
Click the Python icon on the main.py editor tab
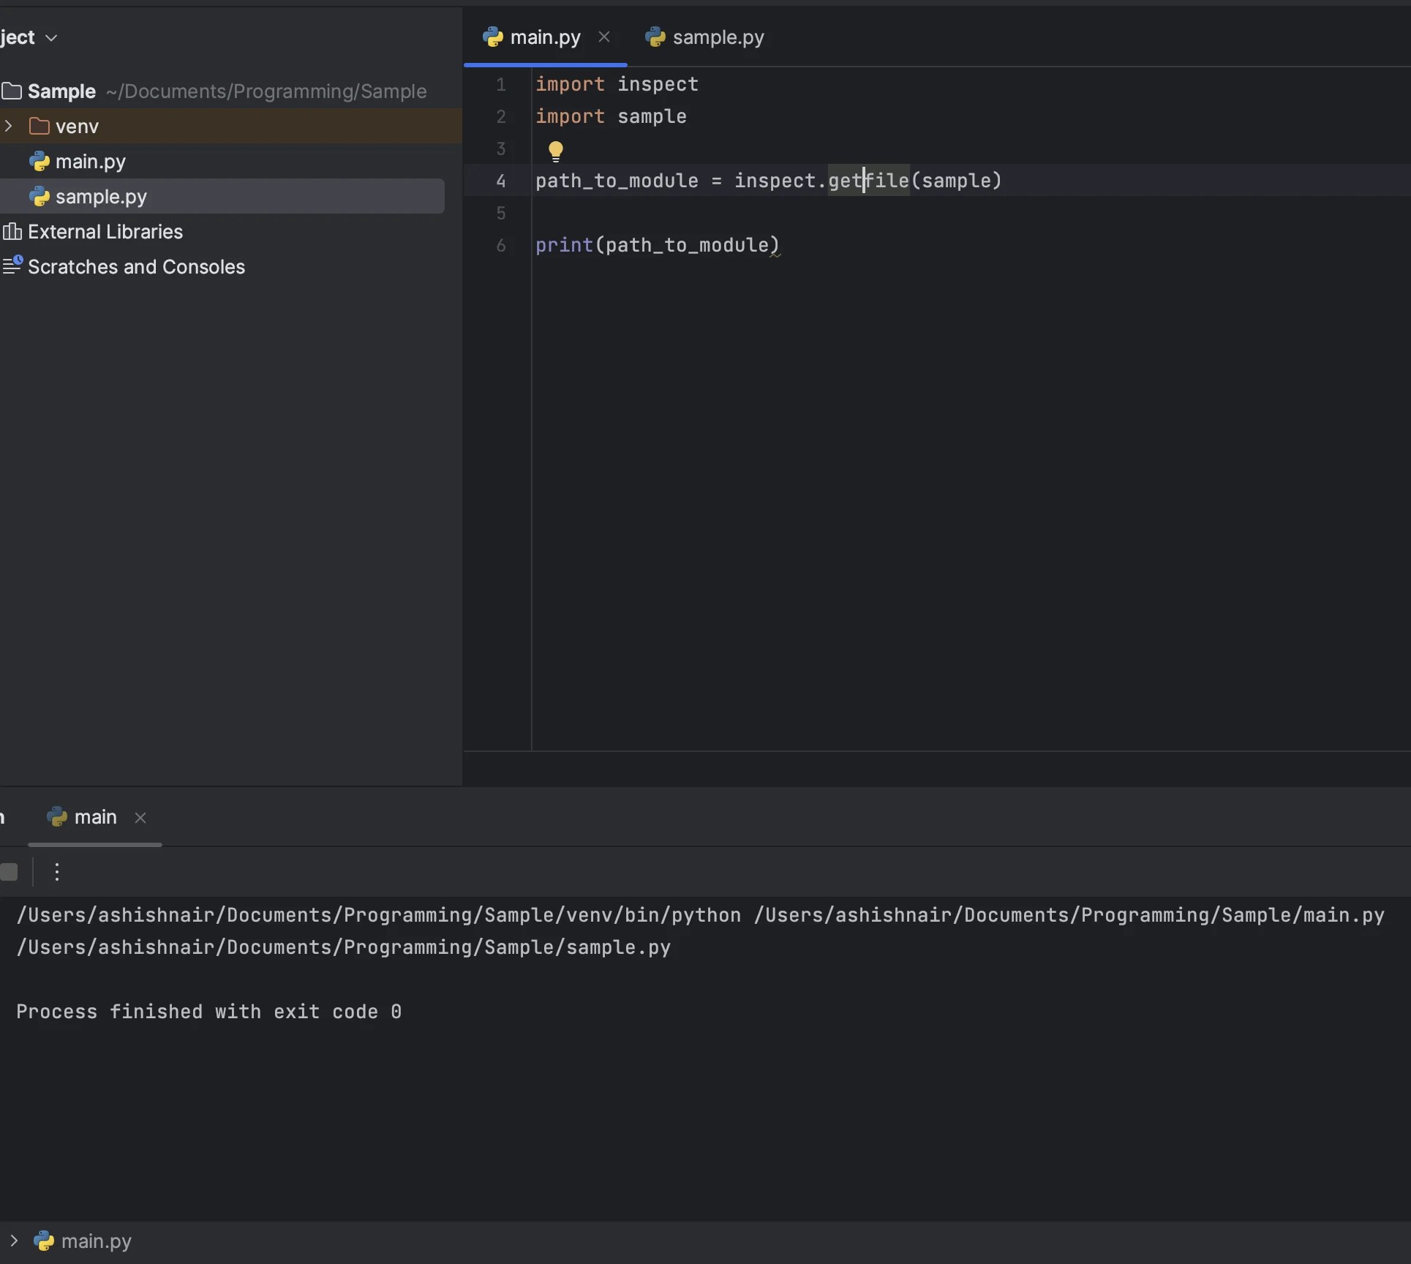pos(492,37)
